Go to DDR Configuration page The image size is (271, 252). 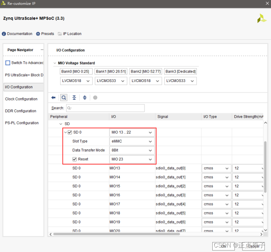(21, 111)
